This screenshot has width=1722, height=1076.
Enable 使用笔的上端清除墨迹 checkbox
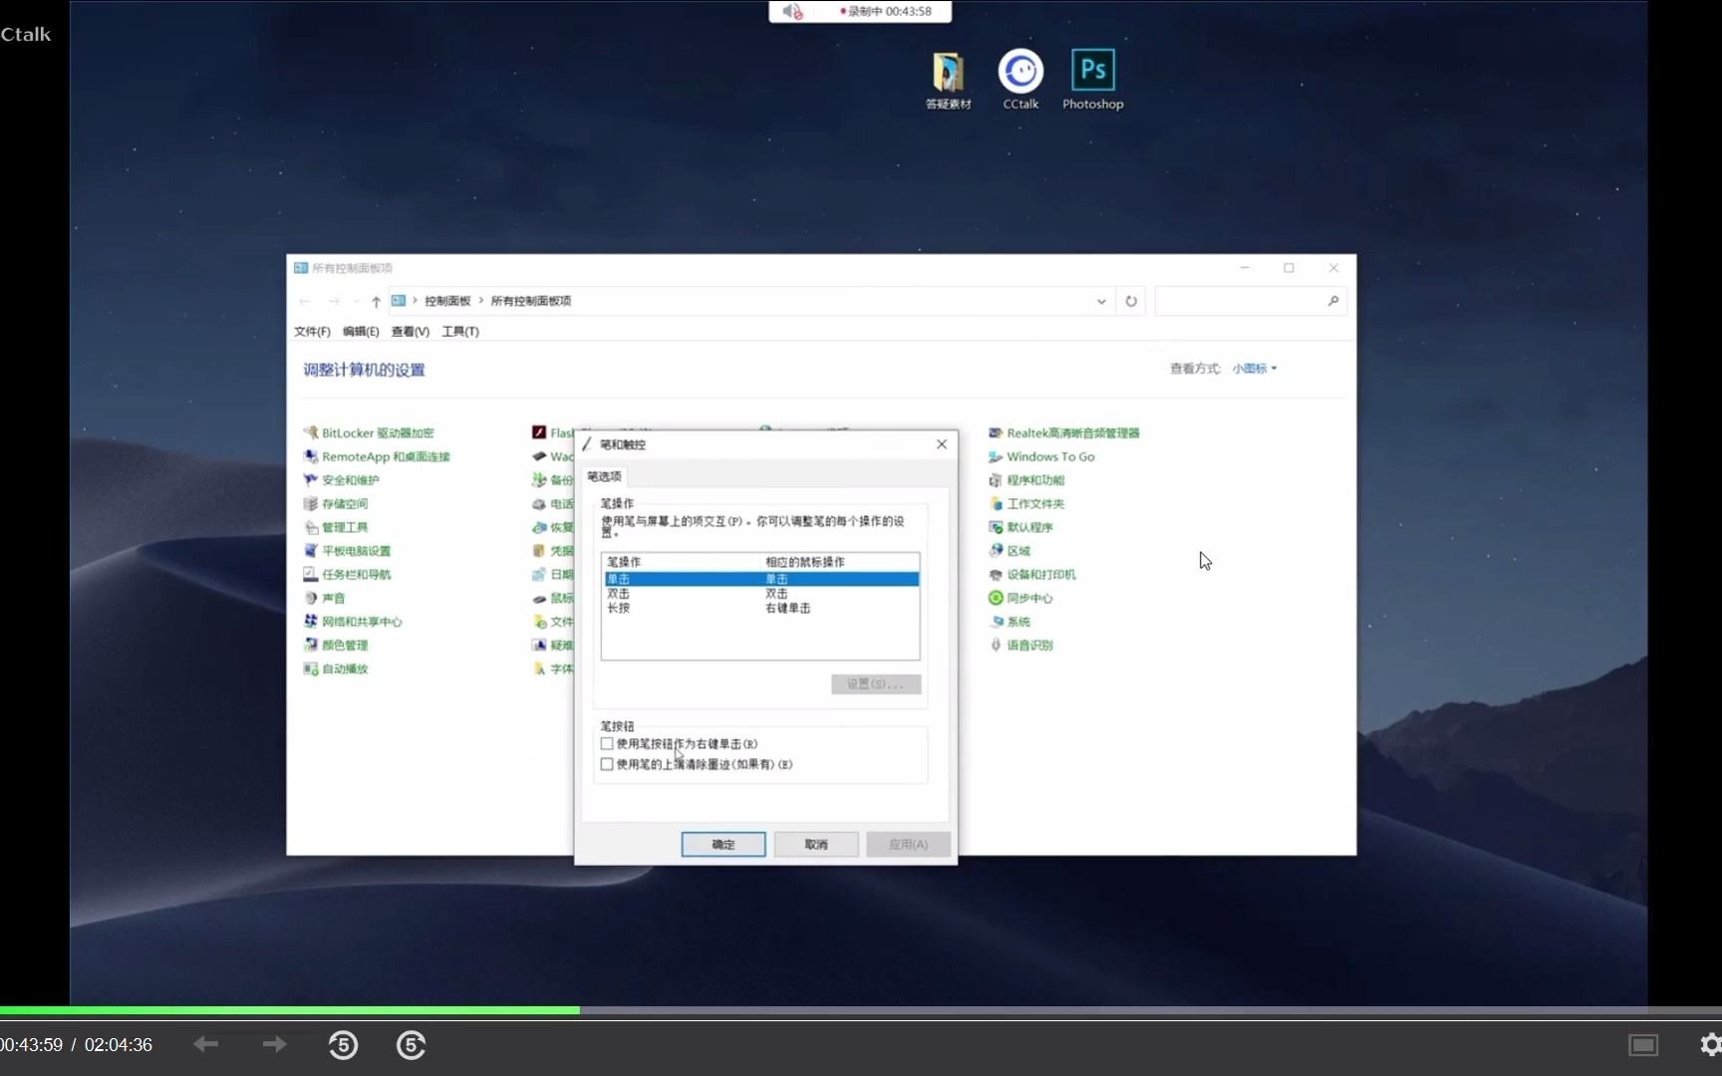[607, 764]
